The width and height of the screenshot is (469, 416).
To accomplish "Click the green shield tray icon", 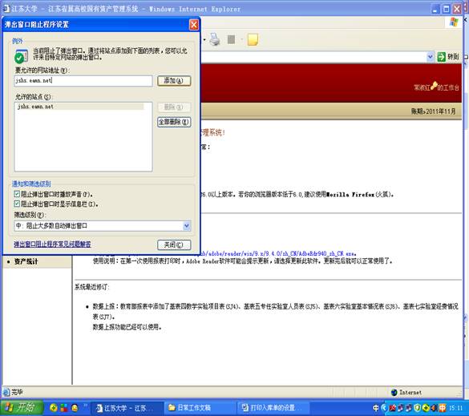I will [x=418, y=408].
